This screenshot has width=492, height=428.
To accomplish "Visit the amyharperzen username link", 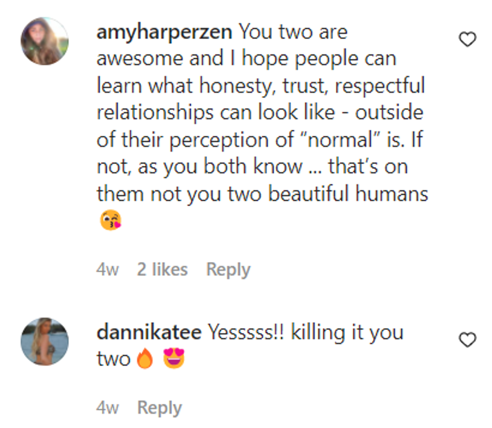I will (x=164, y=32).
